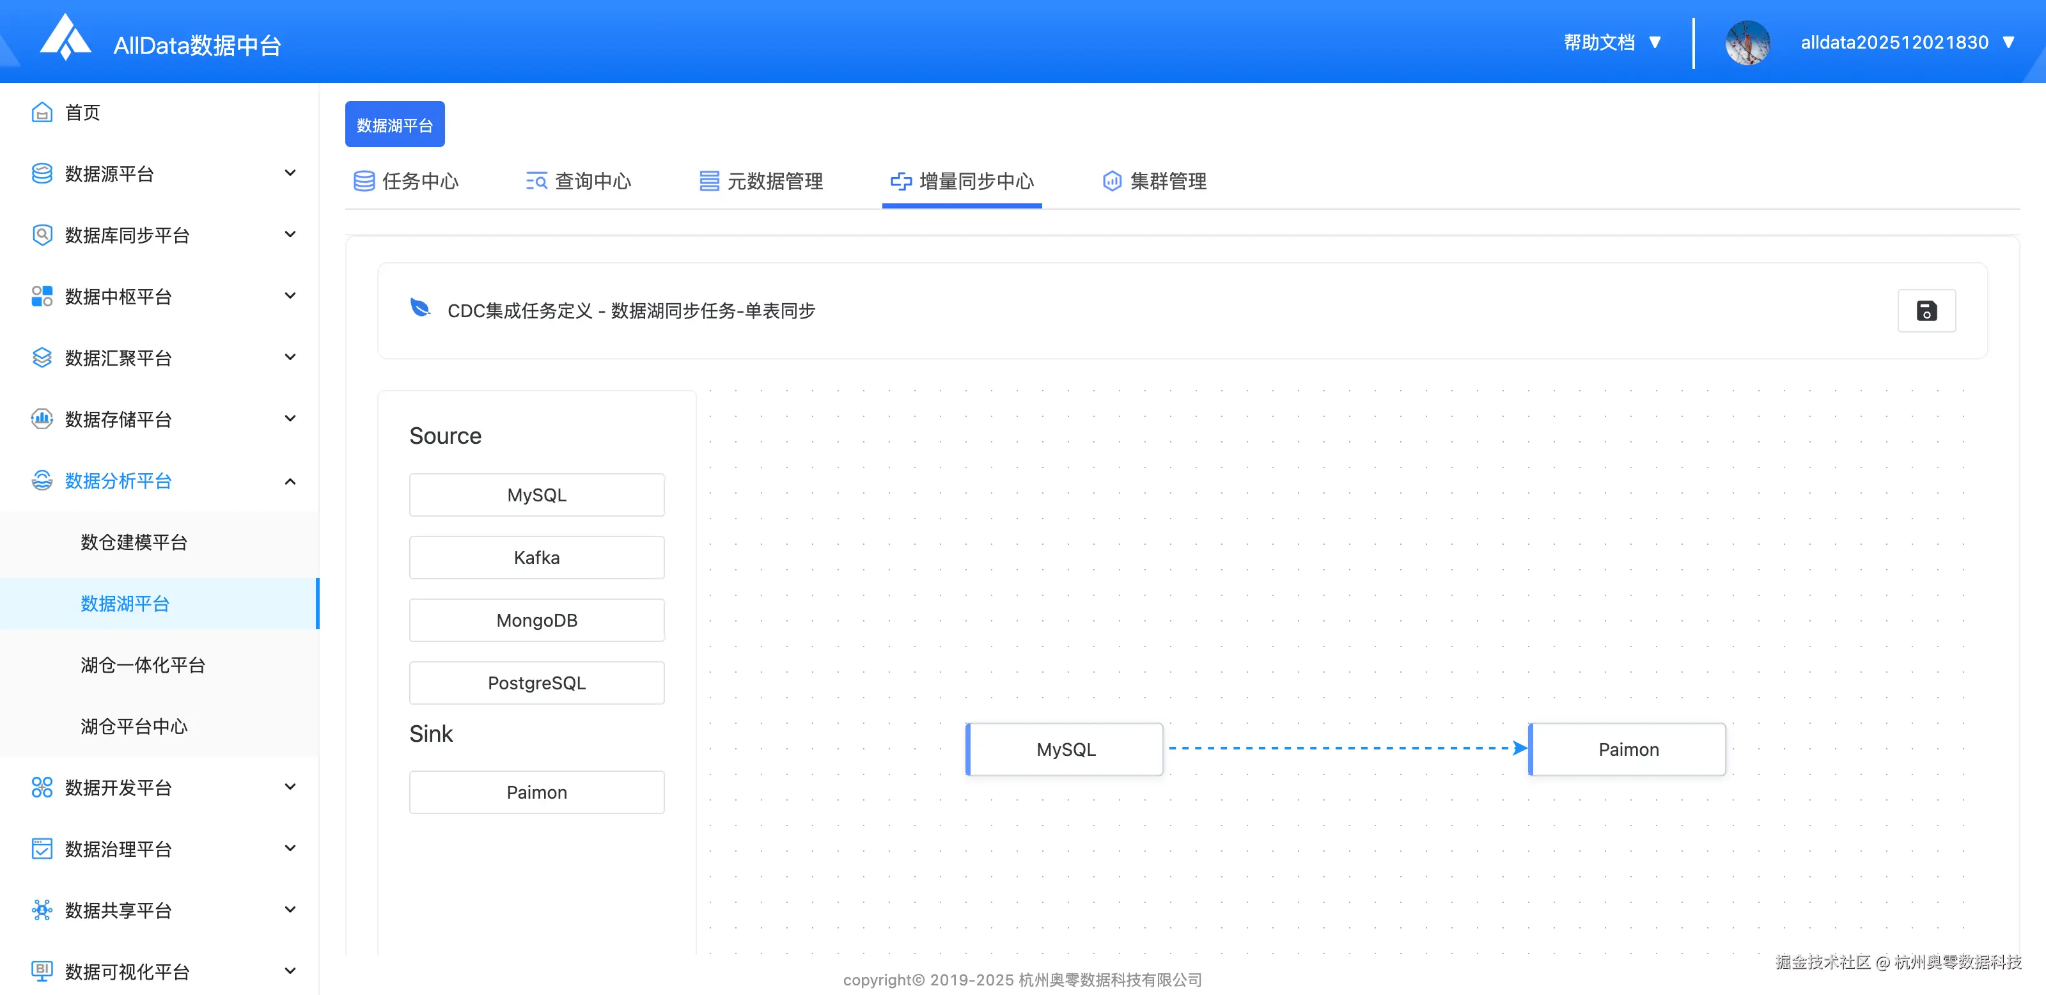Select 湖仓一体化平台 in sidebar
Viewport: 2046px width, 995px height.
(143, 664)
